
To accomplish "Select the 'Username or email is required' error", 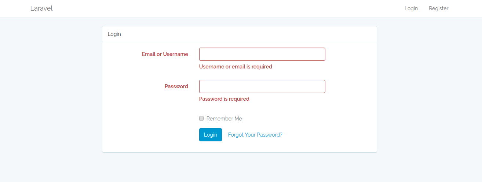I will coord(235,67).
